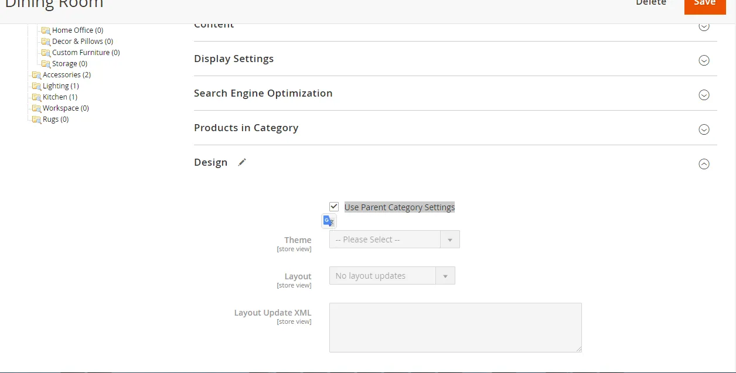Collapse the Design section chevron

tap(704, 164)
